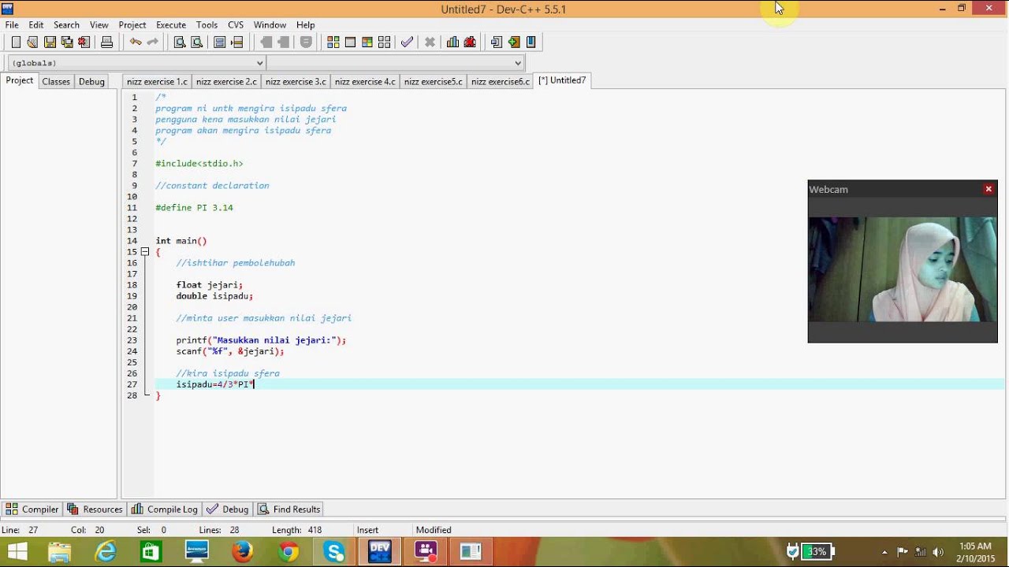Click the Profile Analysis chart icon
The image size is (1009, 567).
(452, 43)
